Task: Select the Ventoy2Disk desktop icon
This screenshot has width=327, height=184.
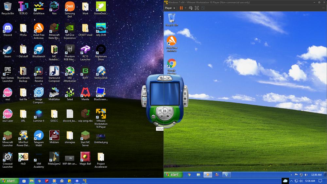Action: tap(101, 73)
